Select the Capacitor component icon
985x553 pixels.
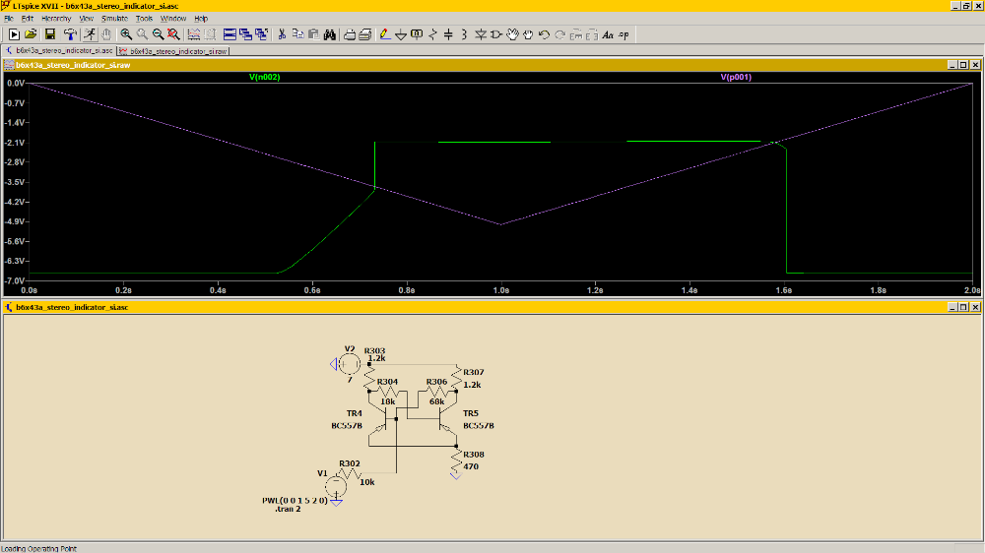pyautogui.click(x=448, y=34)
